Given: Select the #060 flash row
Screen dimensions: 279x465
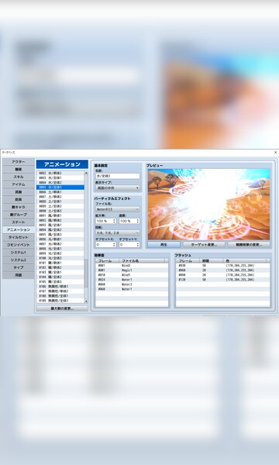Looking at the screenshot, I should click(222, 270).
